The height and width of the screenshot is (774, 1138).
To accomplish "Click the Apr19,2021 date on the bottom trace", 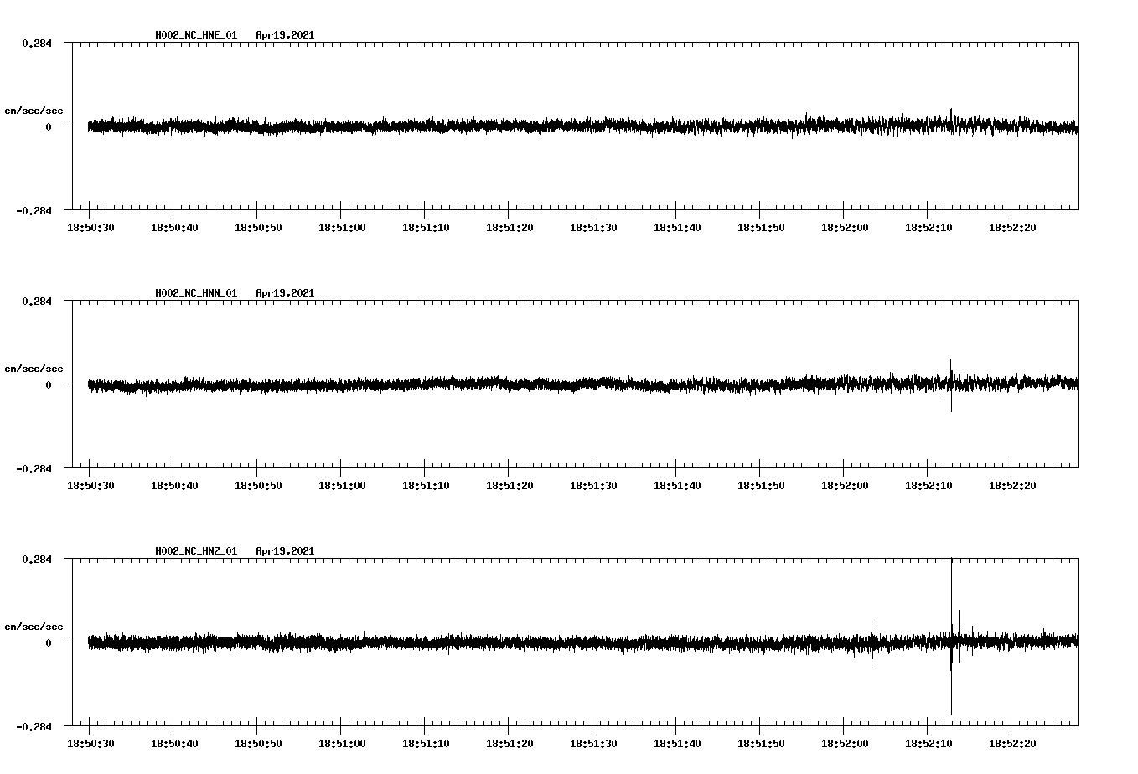I will point(285,551).
